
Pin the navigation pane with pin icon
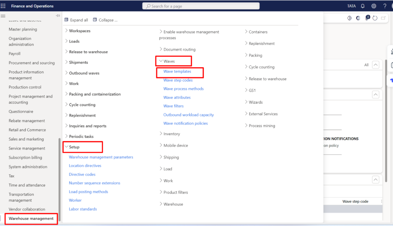(x=58, y=16)
